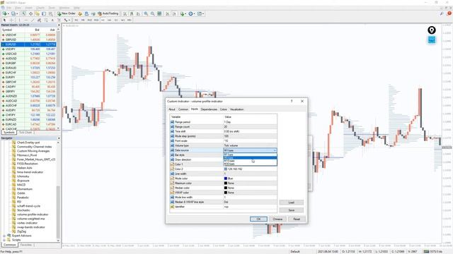453x254 pixels.
Task: Switch to the Colors tab
Action: tap(224, 109)
